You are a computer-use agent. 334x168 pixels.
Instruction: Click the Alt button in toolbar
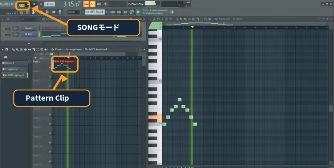[x=125, y=12]
